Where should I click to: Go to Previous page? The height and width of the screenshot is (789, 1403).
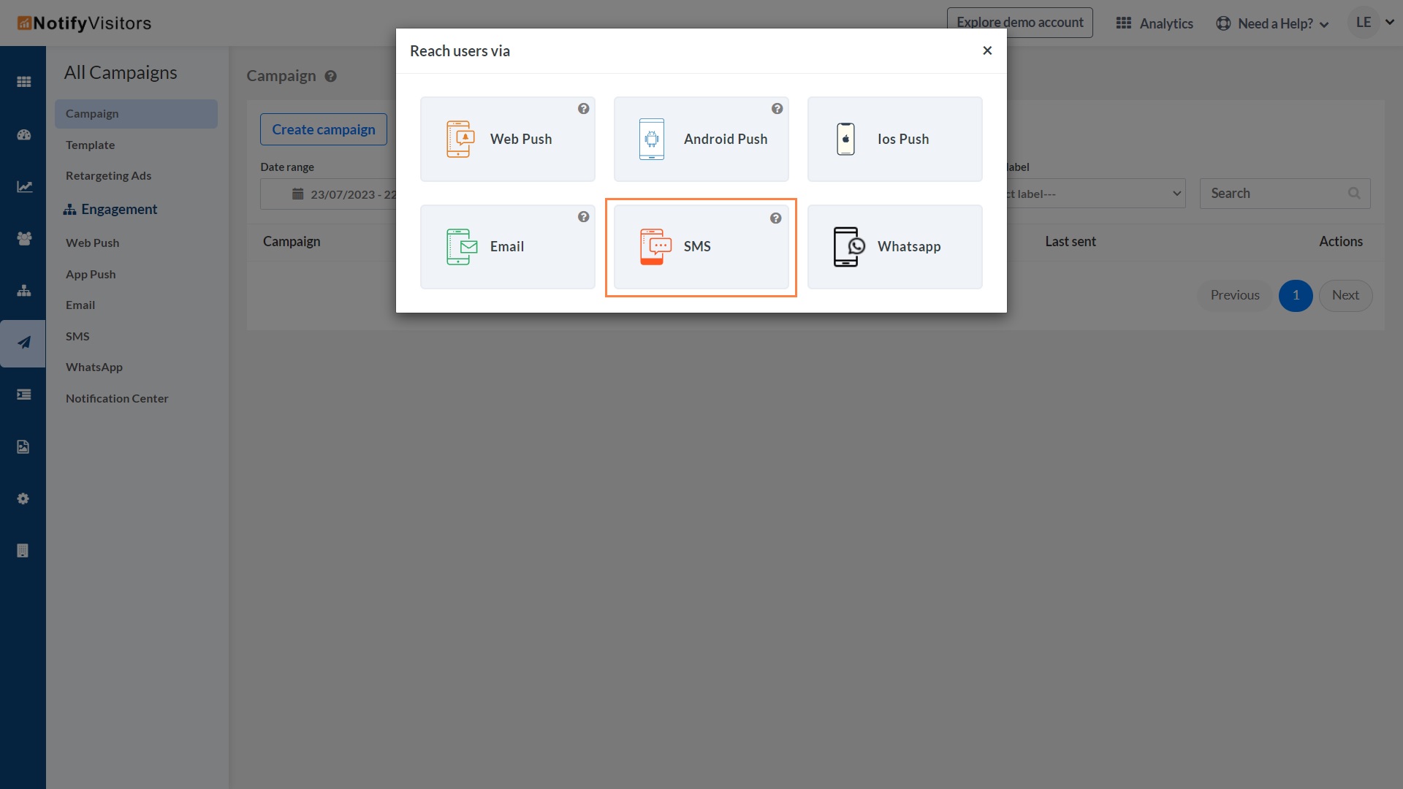[x=1235, y=296]
